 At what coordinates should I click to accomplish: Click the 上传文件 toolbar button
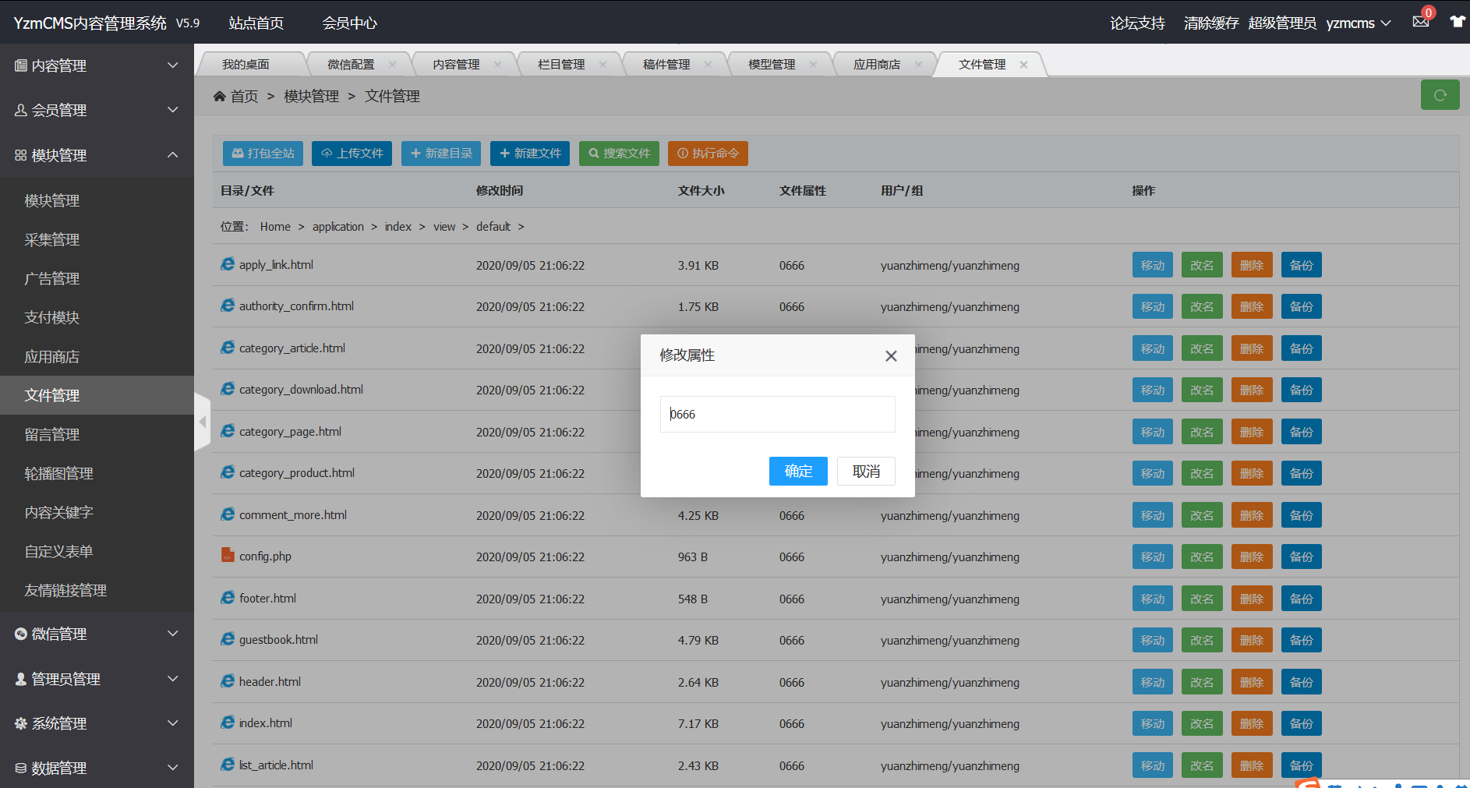tap(352, 154)
